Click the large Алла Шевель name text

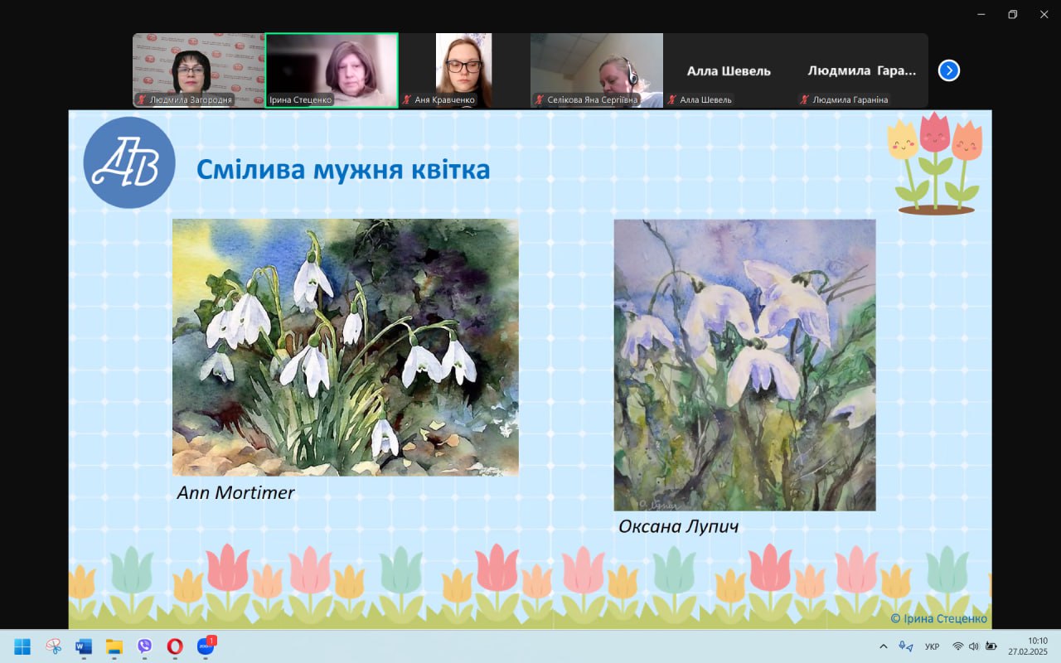[x=729, y=71]
